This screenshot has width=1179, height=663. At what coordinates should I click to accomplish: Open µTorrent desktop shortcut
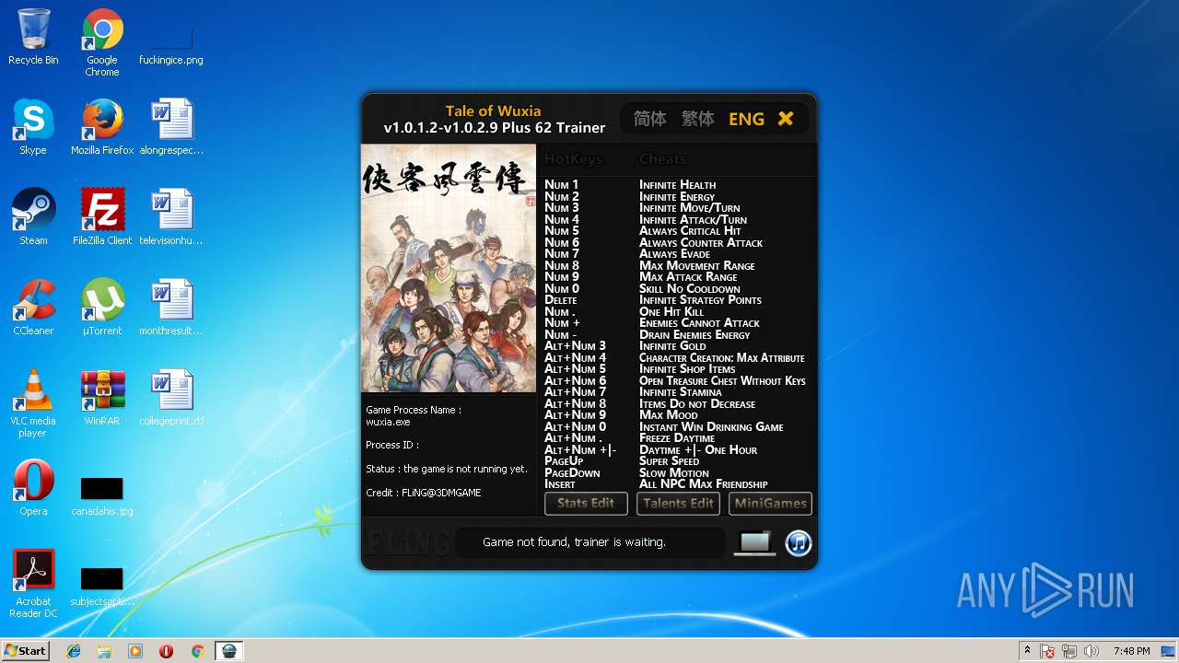(102, 308)
